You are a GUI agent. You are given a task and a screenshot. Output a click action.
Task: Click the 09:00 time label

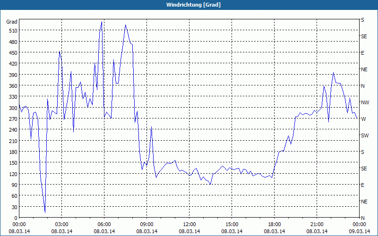tap(147, 225)
